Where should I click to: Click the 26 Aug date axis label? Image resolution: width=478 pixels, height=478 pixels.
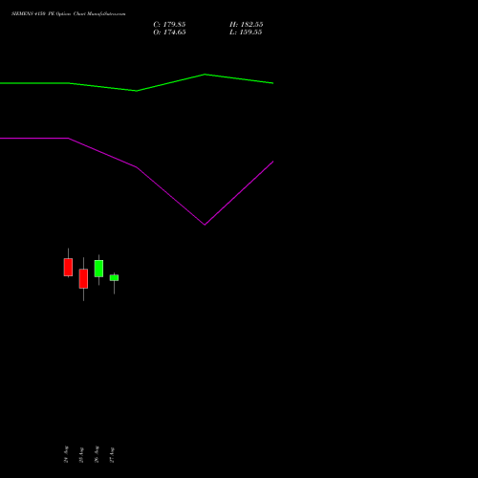[97, 454]
